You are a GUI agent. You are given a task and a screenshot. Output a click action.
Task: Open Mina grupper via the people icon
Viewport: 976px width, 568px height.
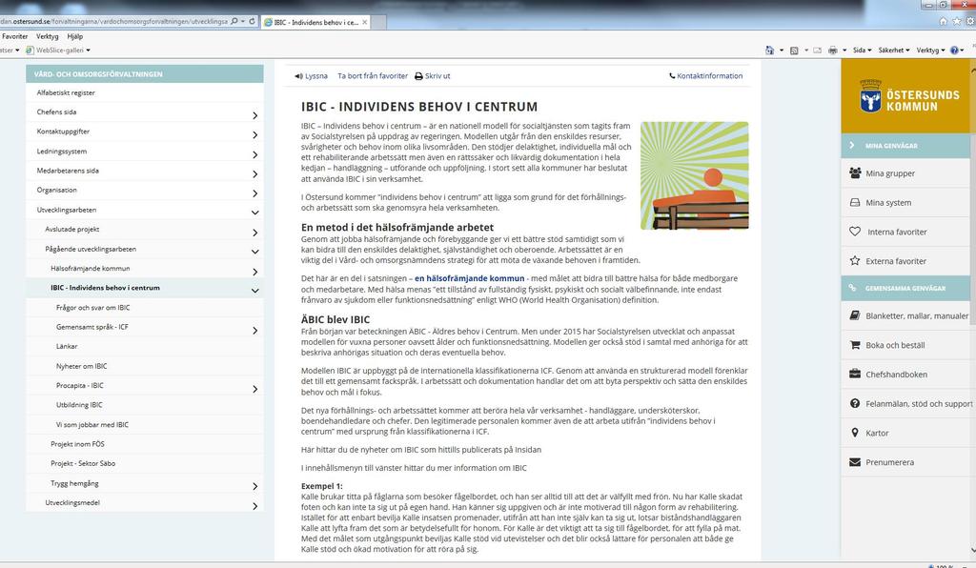pyautogui.click(x=855, y=172)
